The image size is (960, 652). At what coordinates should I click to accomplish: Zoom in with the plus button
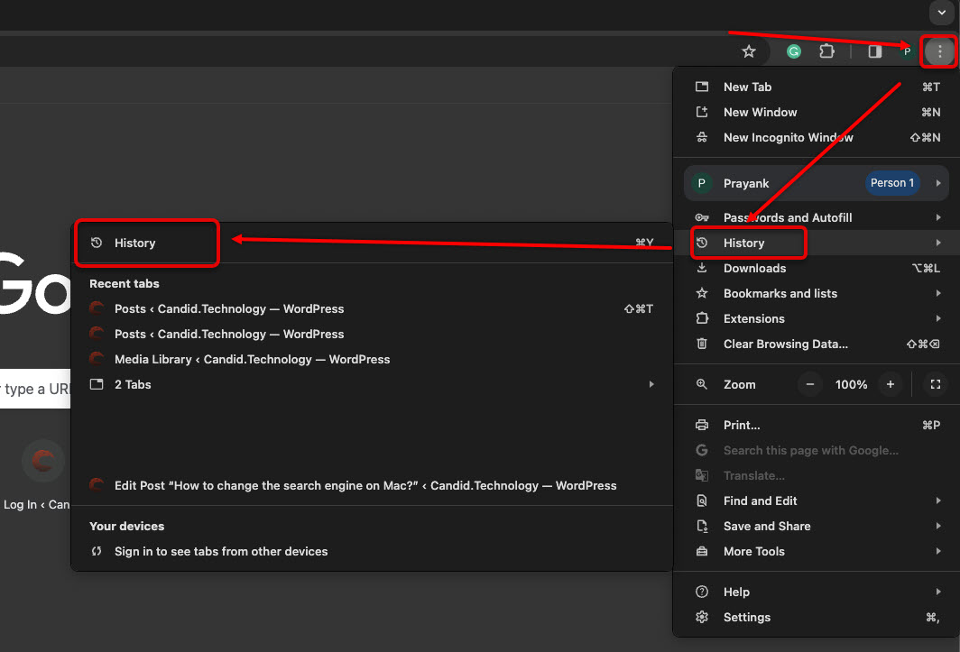pyautogui.click(x=890, y=384)
